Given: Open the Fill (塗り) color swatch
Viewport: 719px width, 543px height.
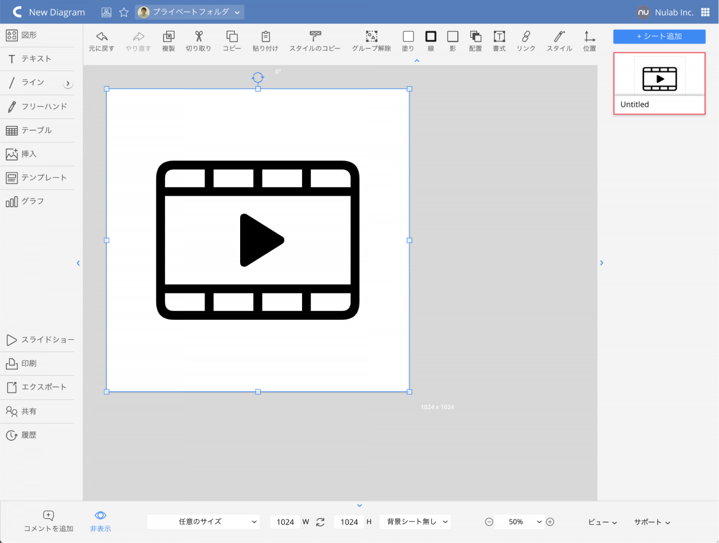Looking at the screenshot, I should 408,37.
